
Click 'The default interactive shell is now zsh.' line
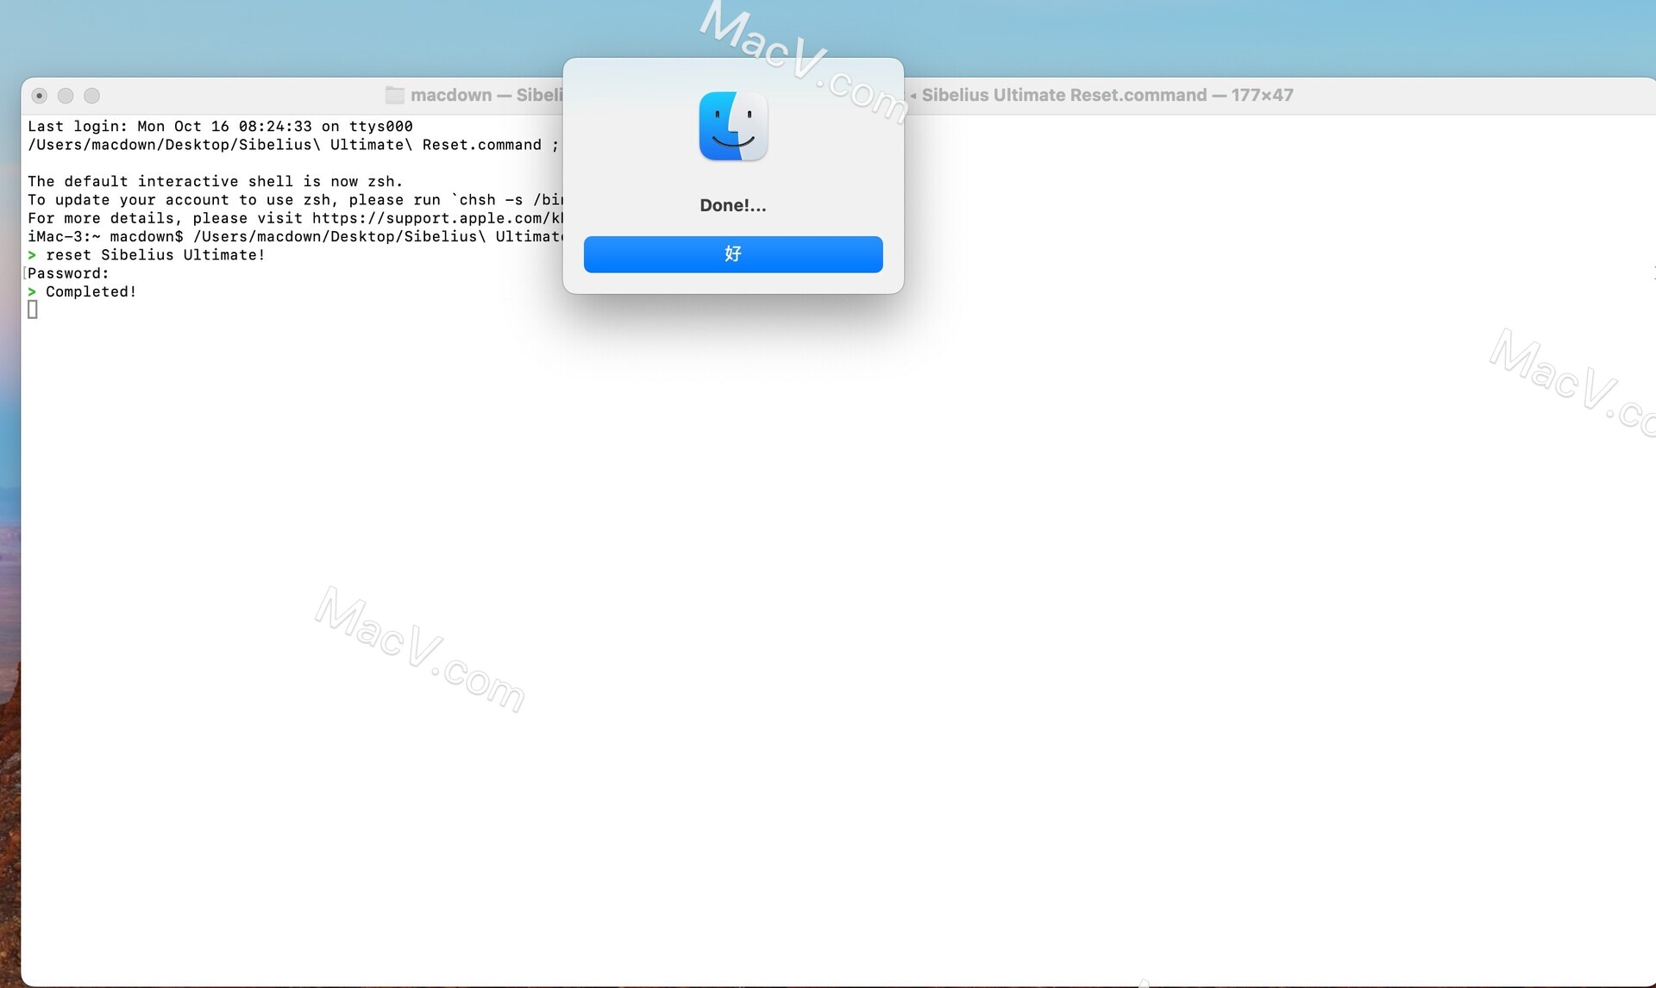pos(216,181)
